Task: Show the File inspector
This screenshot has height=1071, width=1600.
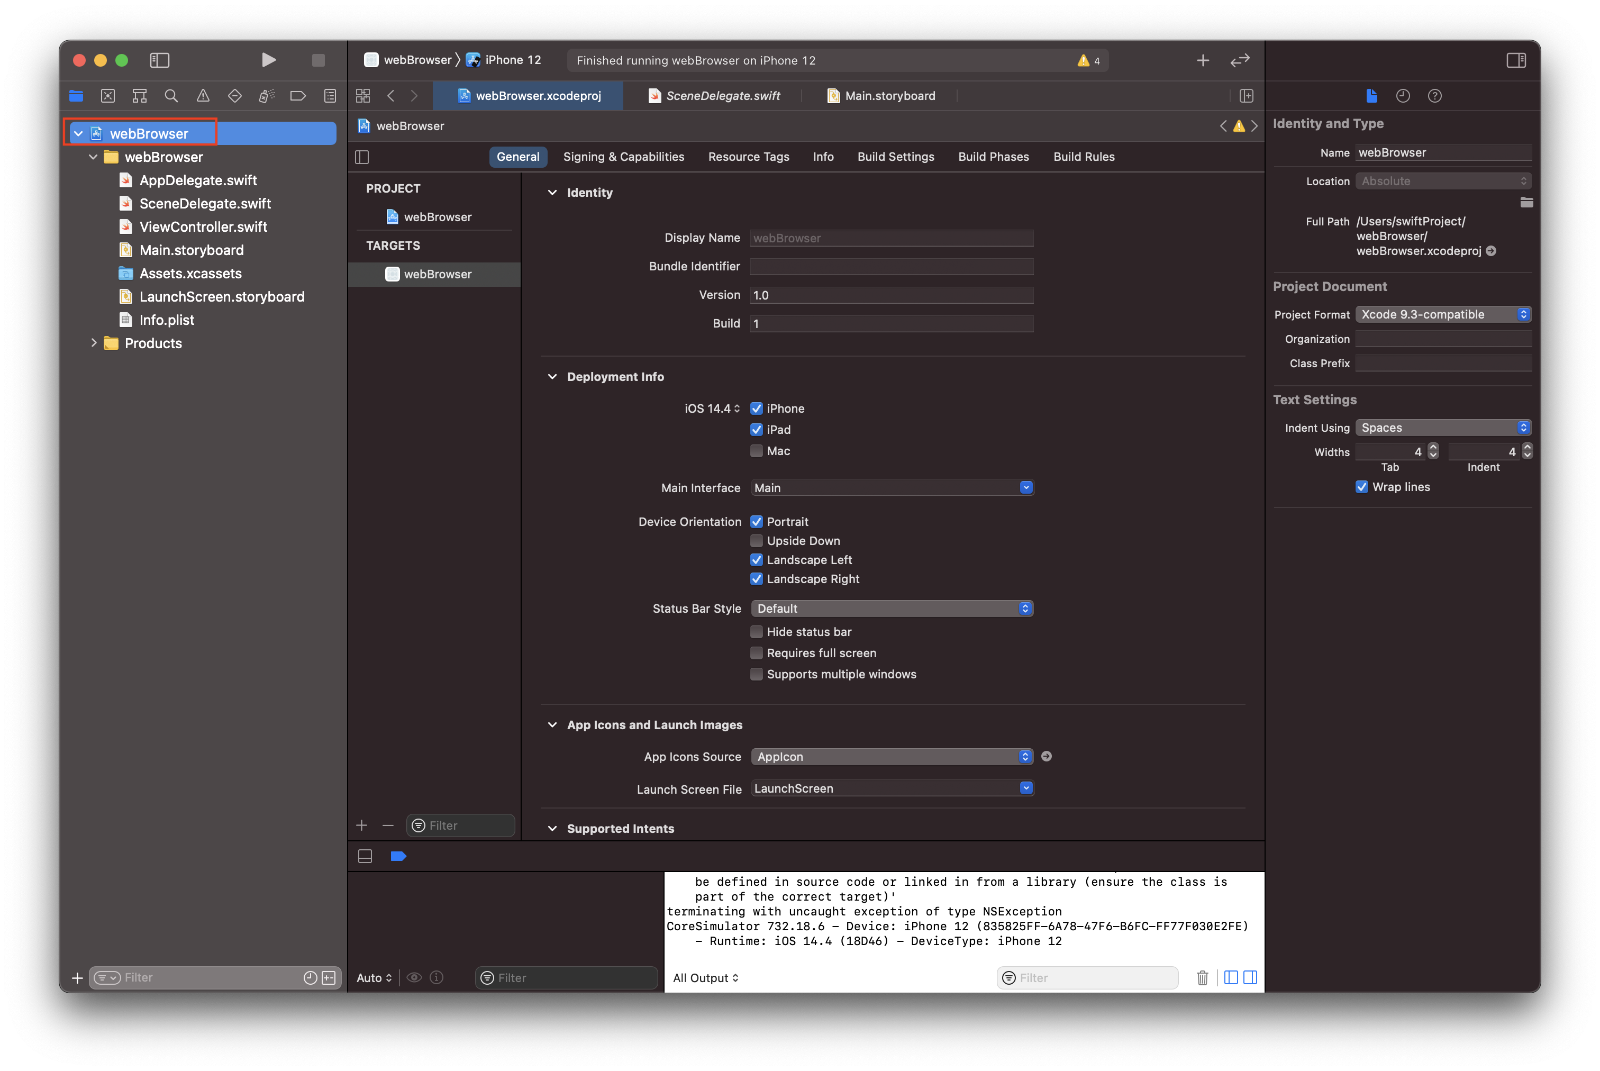Action: click(x=1371, y=96)
